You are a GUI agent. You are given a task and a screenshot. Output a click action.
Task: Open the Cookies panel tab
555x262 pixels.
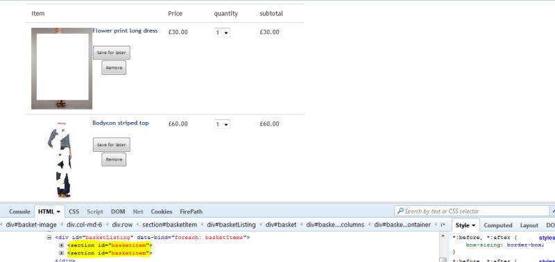pyautogui.click(x=162, y=211)
